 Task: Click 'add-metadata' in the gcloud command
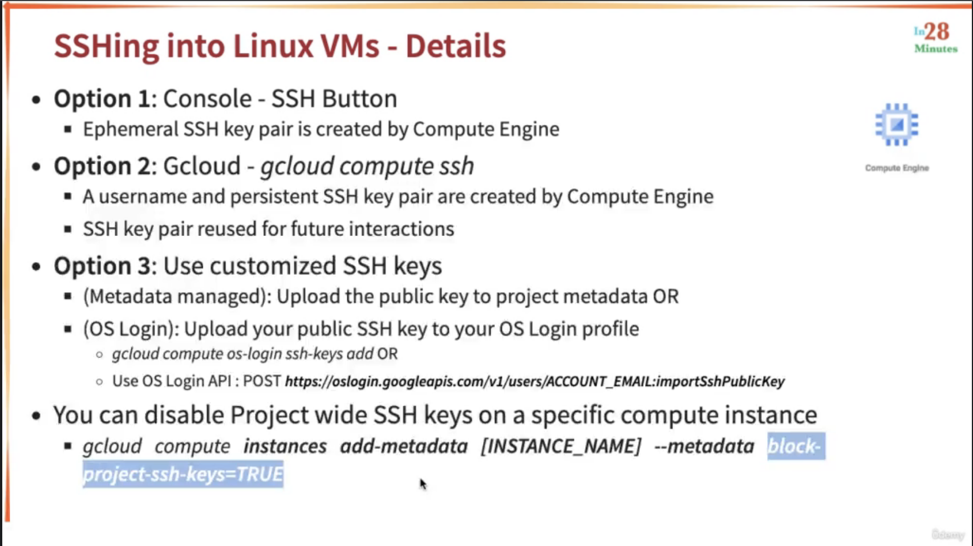tap(404, 446)
